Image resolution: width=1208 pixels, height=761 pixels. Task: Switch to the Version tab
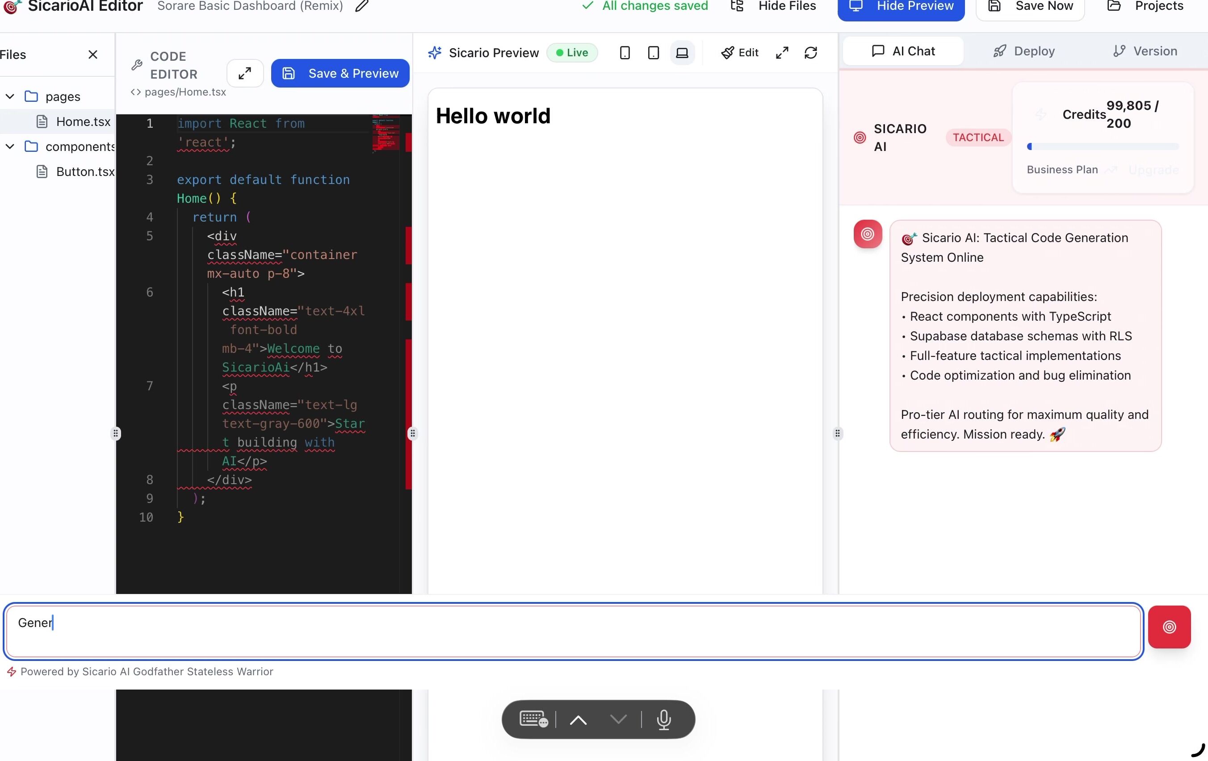(1145, 51)
